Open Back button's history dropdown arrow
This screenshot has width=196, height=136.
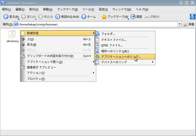click(19, 19)
